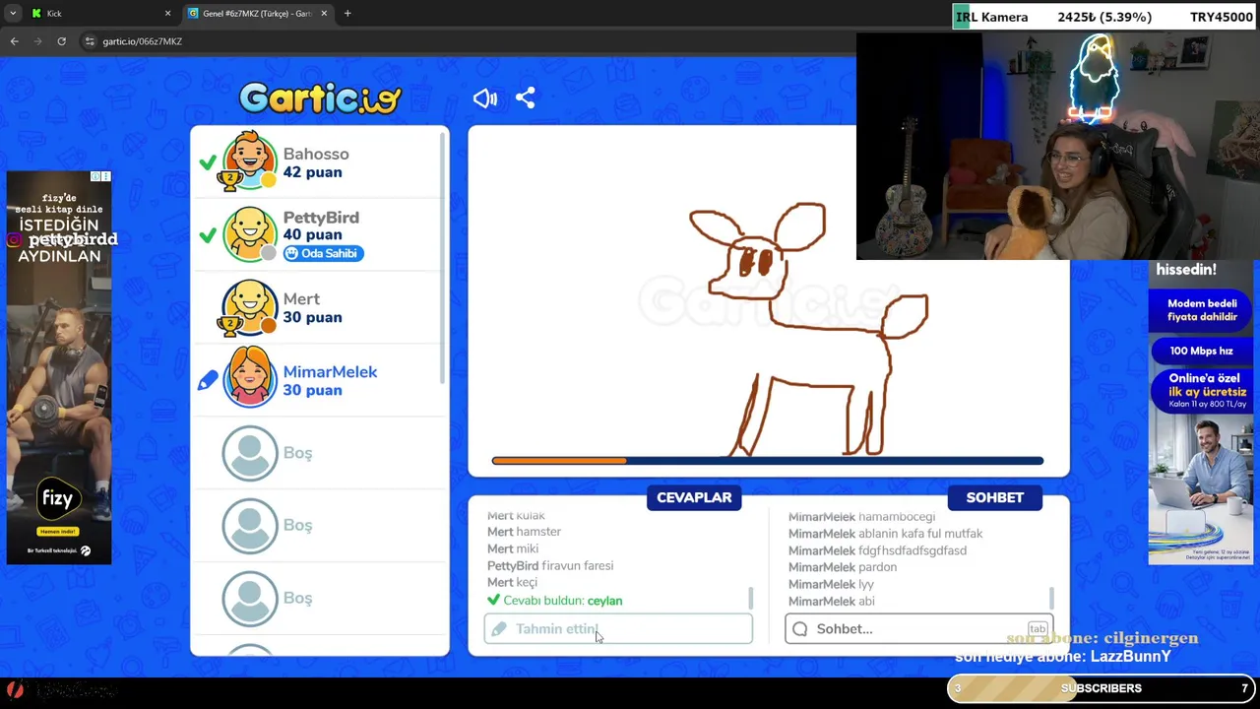Screen dimensions: 1260x709
Task: Click the 'Mert hamster' answer line
Action: tap(524, 532)
